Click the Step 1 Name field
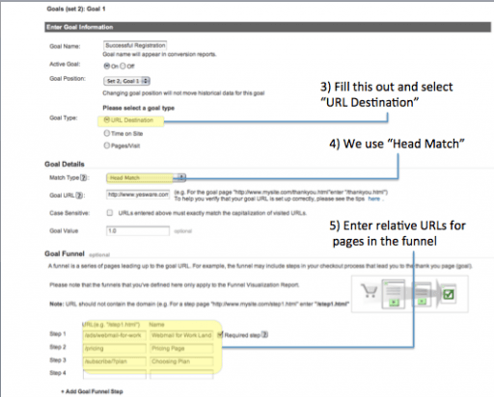This screenshot has width=494, height=397. point(181,335)
